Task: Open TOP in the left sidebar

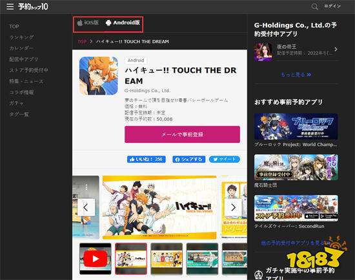Action: (x=14, y=26)
